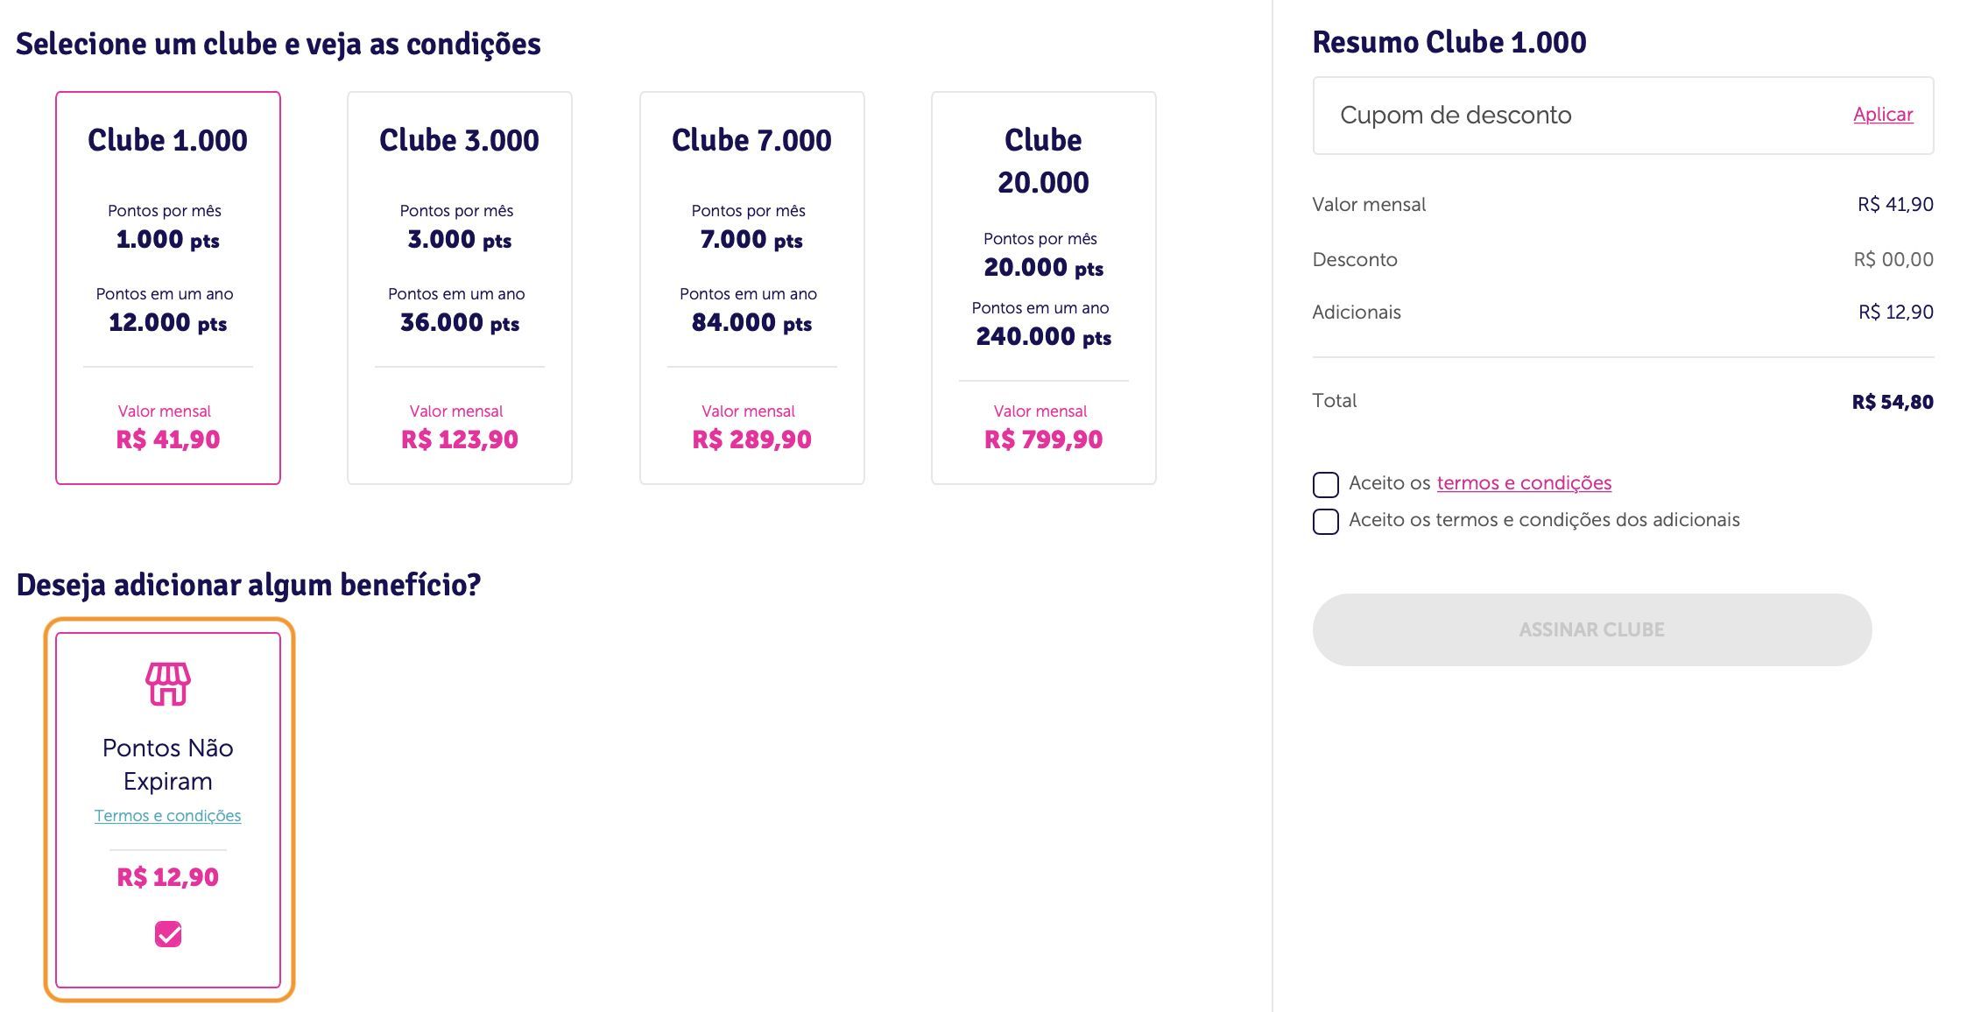Click the R$ 289,90 monthly price
Image resolution: width=1967 pixels, height=1012 pixels.
tap(752, 439)
